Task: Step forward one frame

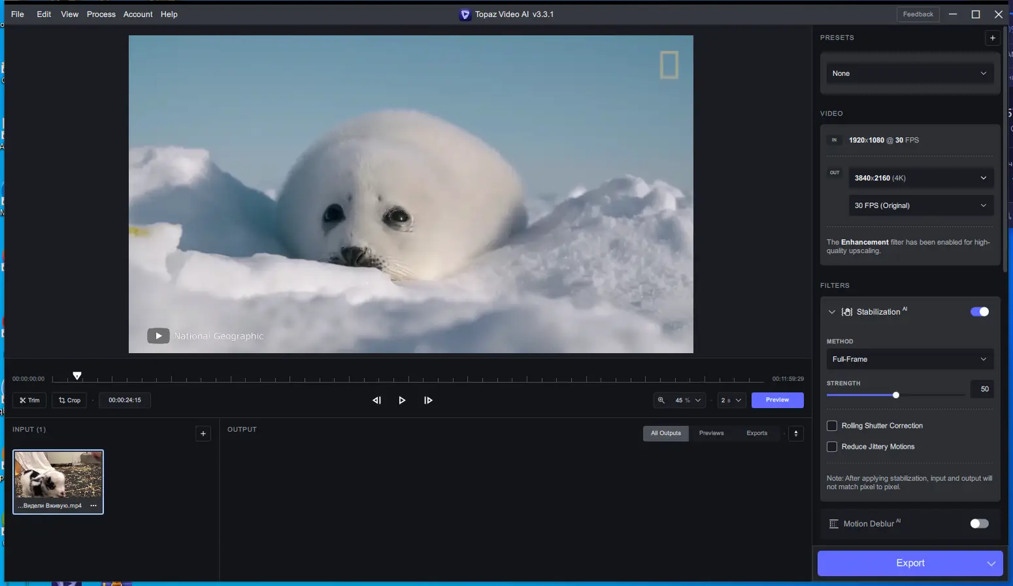Action: [428, 400]
